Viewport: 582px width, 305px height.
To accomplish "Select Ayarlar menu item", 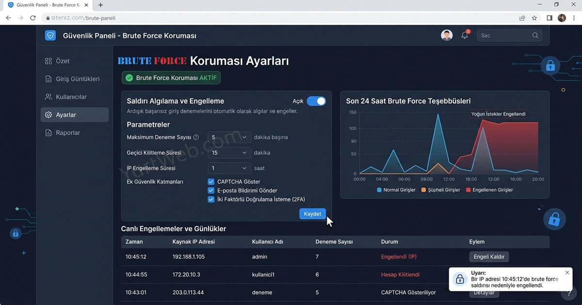I will pyautogui.click(x=75, y=115).
